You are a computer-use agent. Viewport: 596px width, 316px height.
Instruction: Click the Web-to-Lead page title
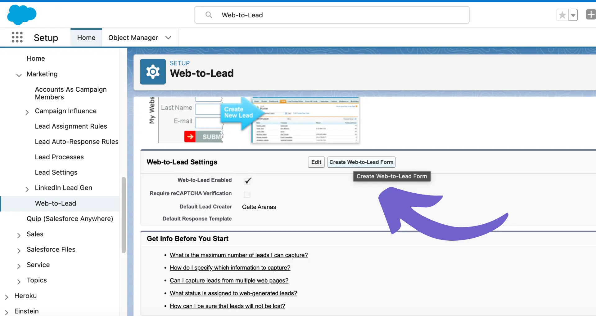(202, 73)
